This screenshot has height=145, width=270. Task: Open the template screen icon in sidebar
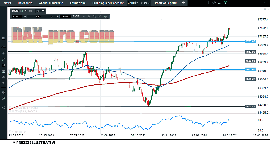(3, 38)
